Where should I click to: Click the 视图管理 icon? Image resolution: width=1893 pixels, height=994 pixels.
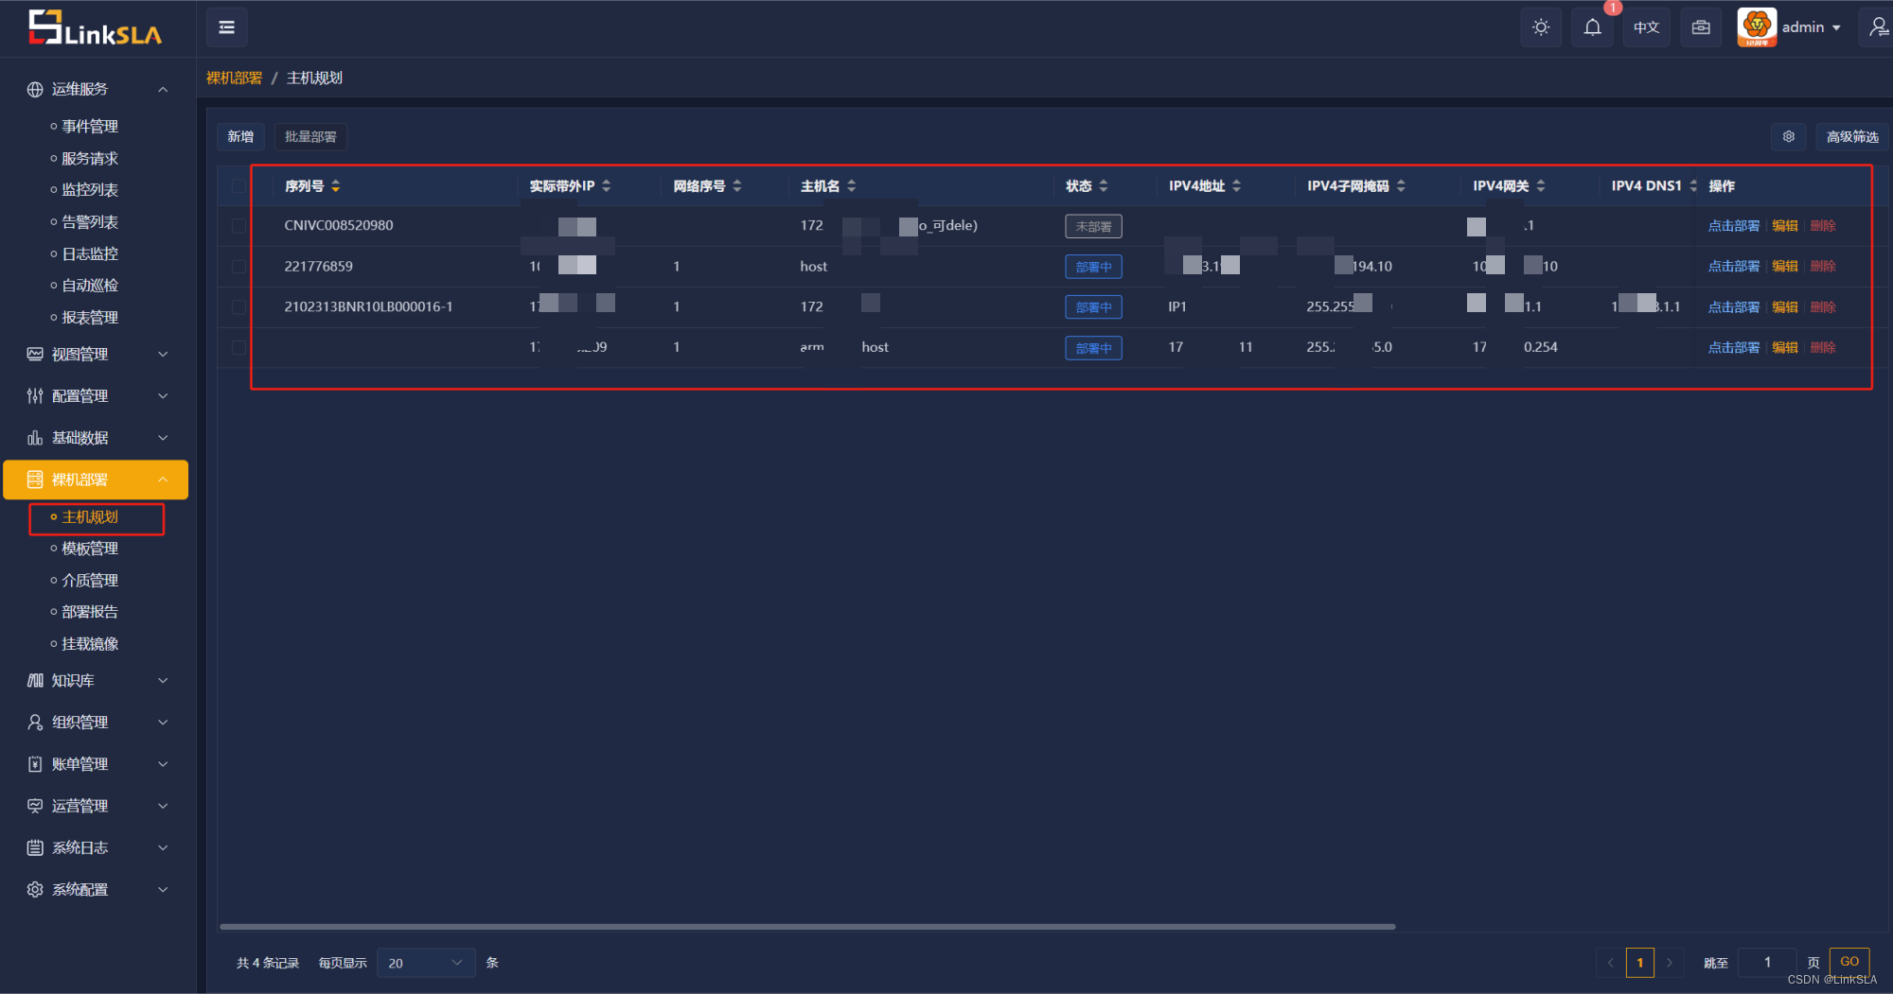pos(35,354)
